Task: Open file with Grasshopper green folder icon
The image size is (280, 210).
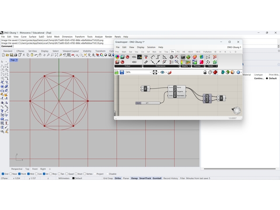Action: 117,72
